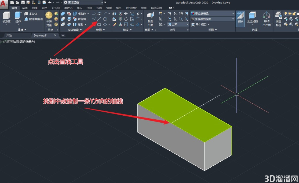Expand the 建模 panel title
This screenshot has width=299, height=183.
click(x=22, y=30)
